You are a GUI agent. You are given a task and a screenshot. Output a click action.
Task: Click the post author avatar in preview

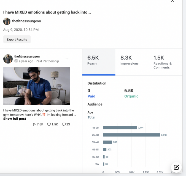pos(8,59)
